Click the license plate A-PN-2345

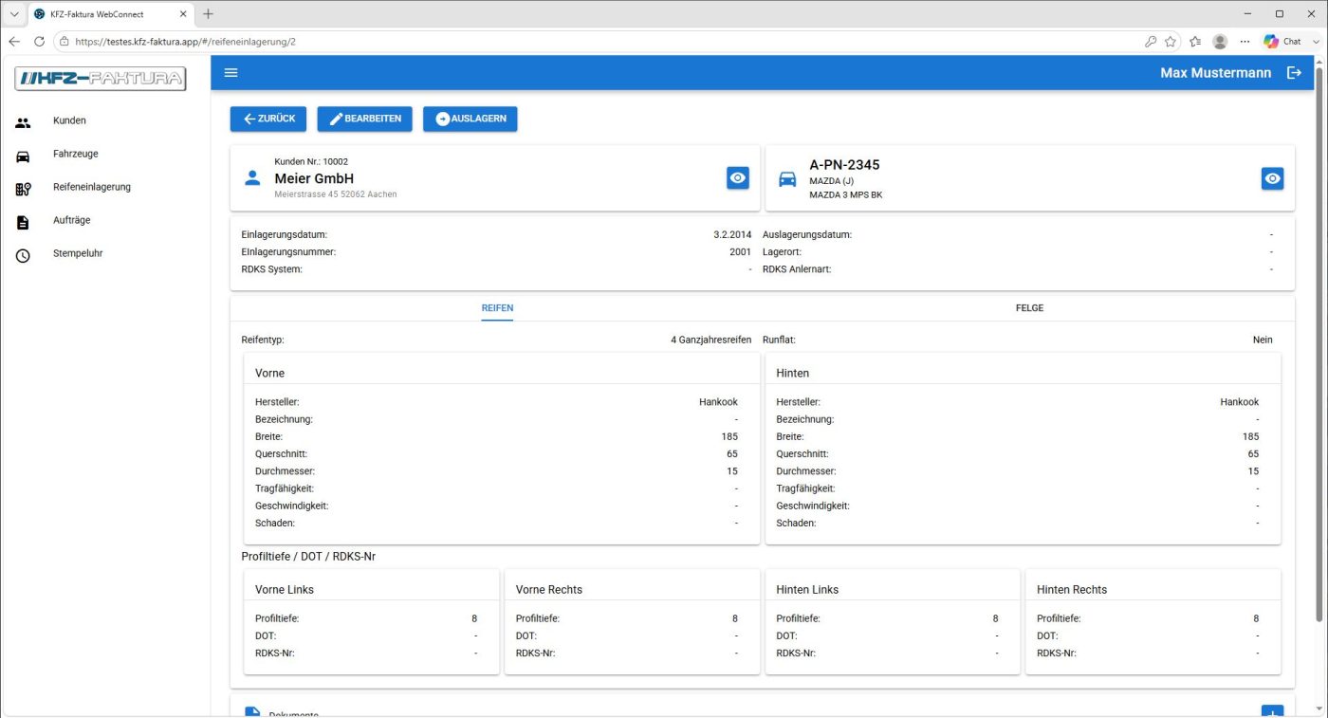tap(844, 165)
